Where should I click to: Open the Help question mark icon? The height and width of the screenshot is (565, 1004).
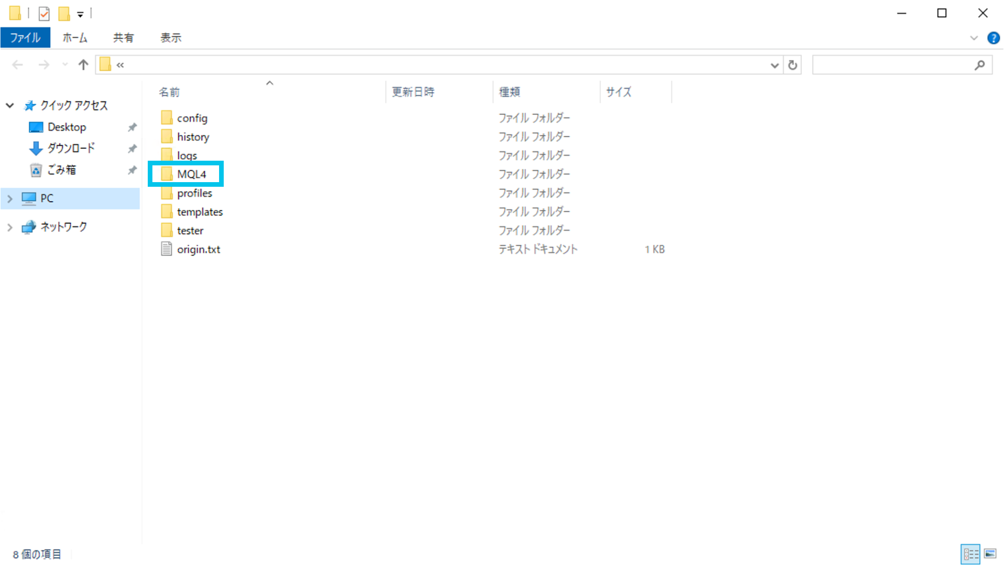[993, 38]
